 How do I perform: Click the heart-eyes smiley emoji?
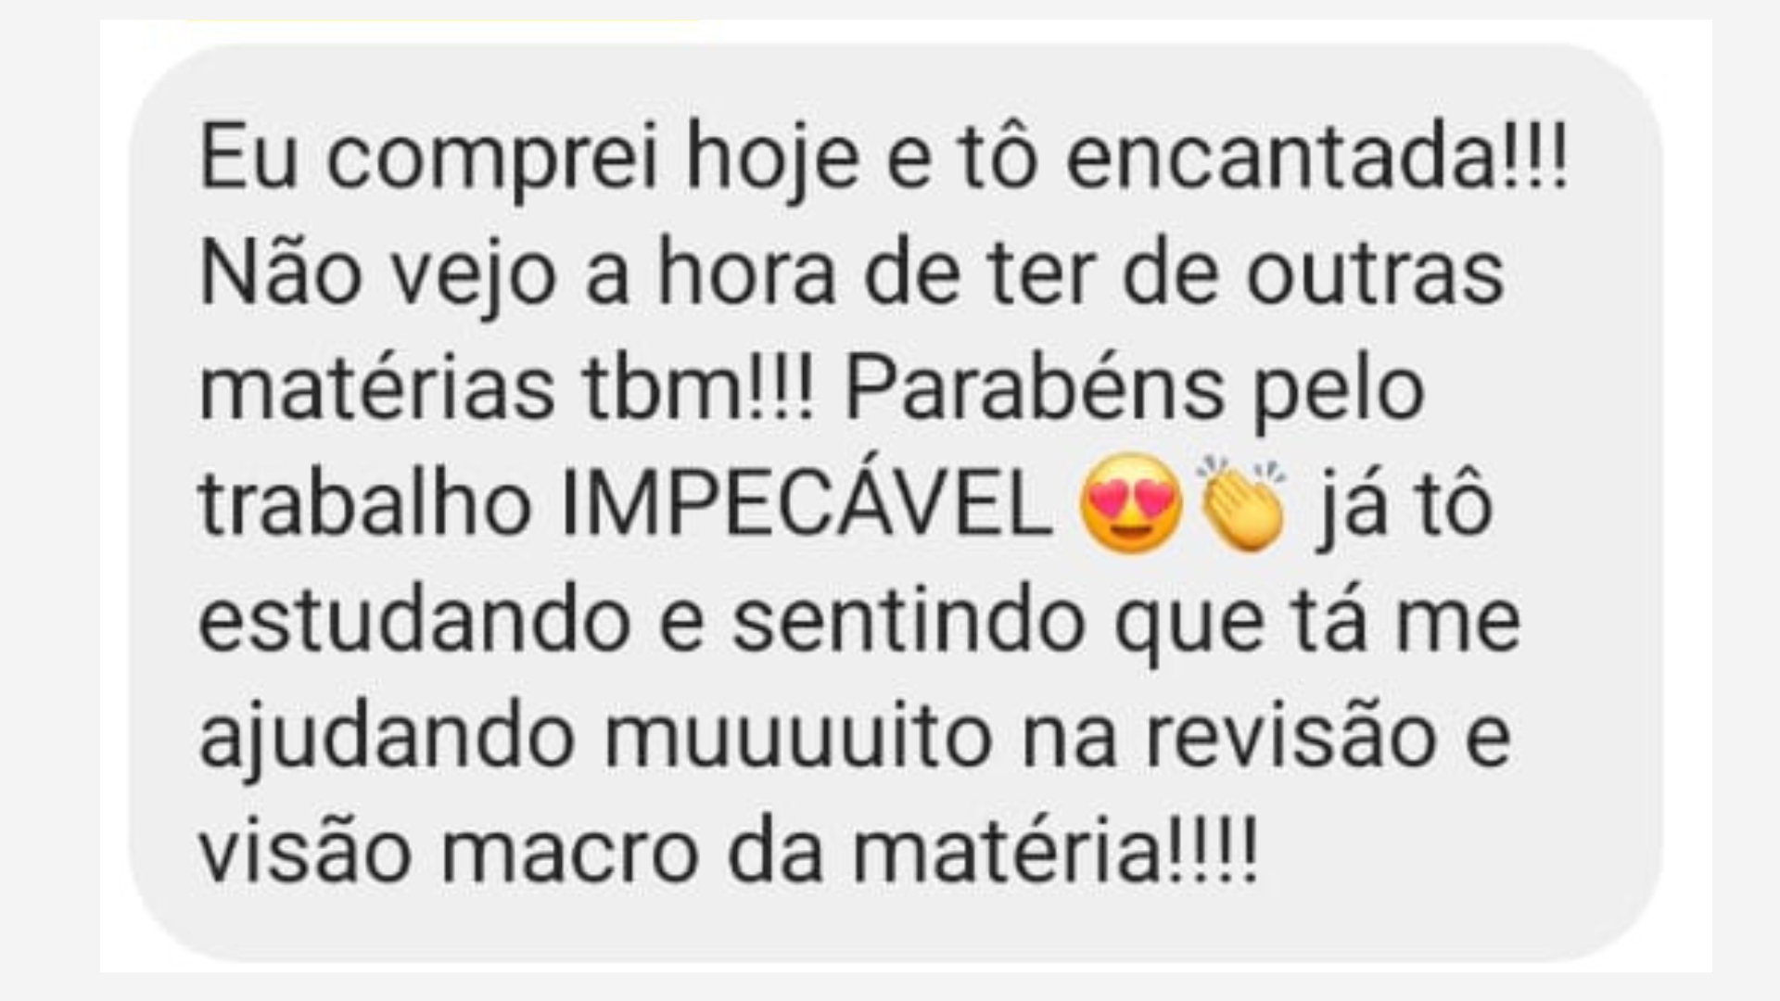[1132, 504]
